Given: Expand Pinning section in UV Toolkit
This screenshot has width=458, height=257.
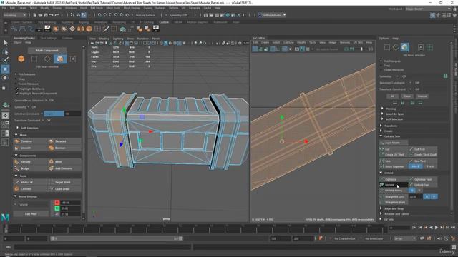Looking at the screenshot, I should pos(382,109).
